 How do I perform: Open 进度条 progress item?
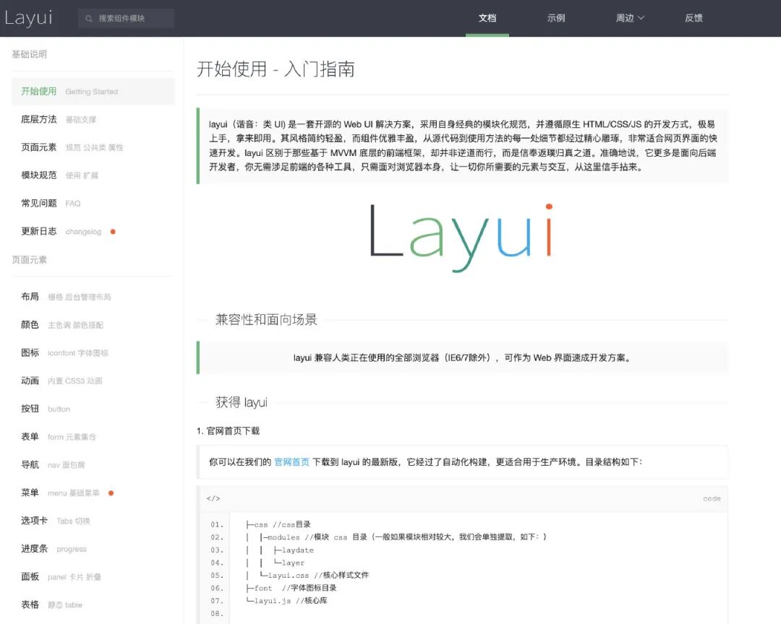93,549
